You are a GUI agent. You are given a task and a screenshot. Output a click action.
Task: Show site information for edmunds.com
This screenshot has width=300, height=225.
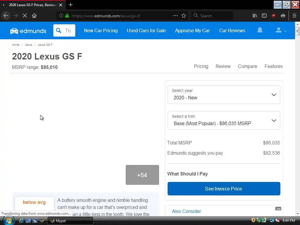pyautogui.click(x=61, y=16)
